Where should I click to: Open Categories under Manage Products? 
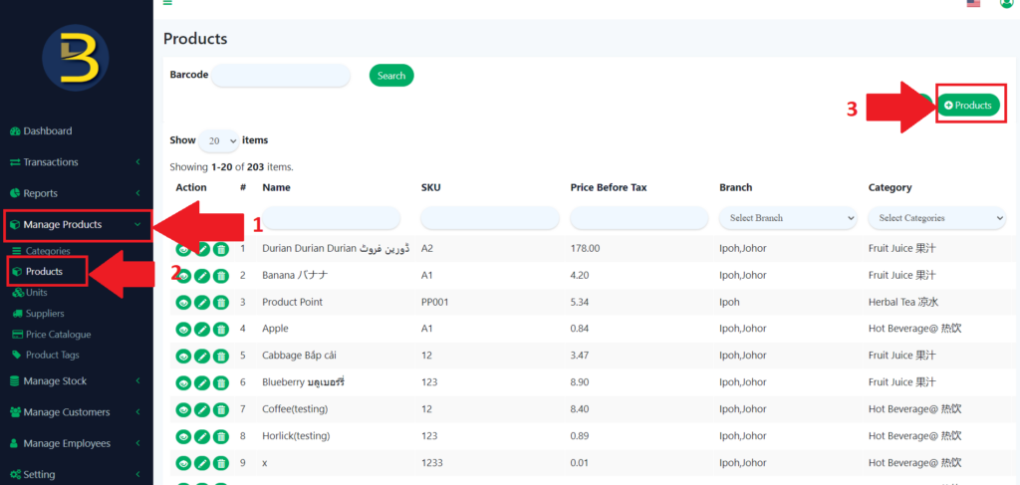coord(48,251)
